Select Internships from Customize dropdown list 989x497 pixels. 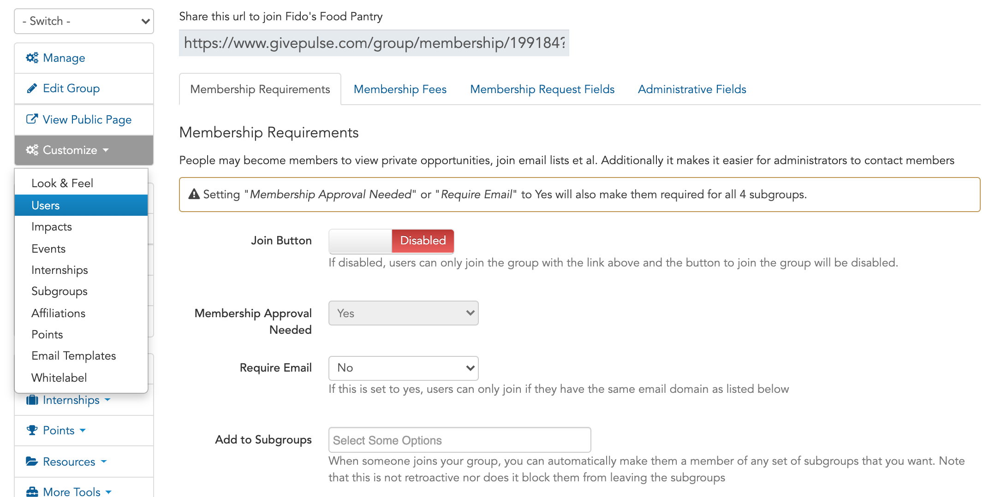[x=81, y=270]
